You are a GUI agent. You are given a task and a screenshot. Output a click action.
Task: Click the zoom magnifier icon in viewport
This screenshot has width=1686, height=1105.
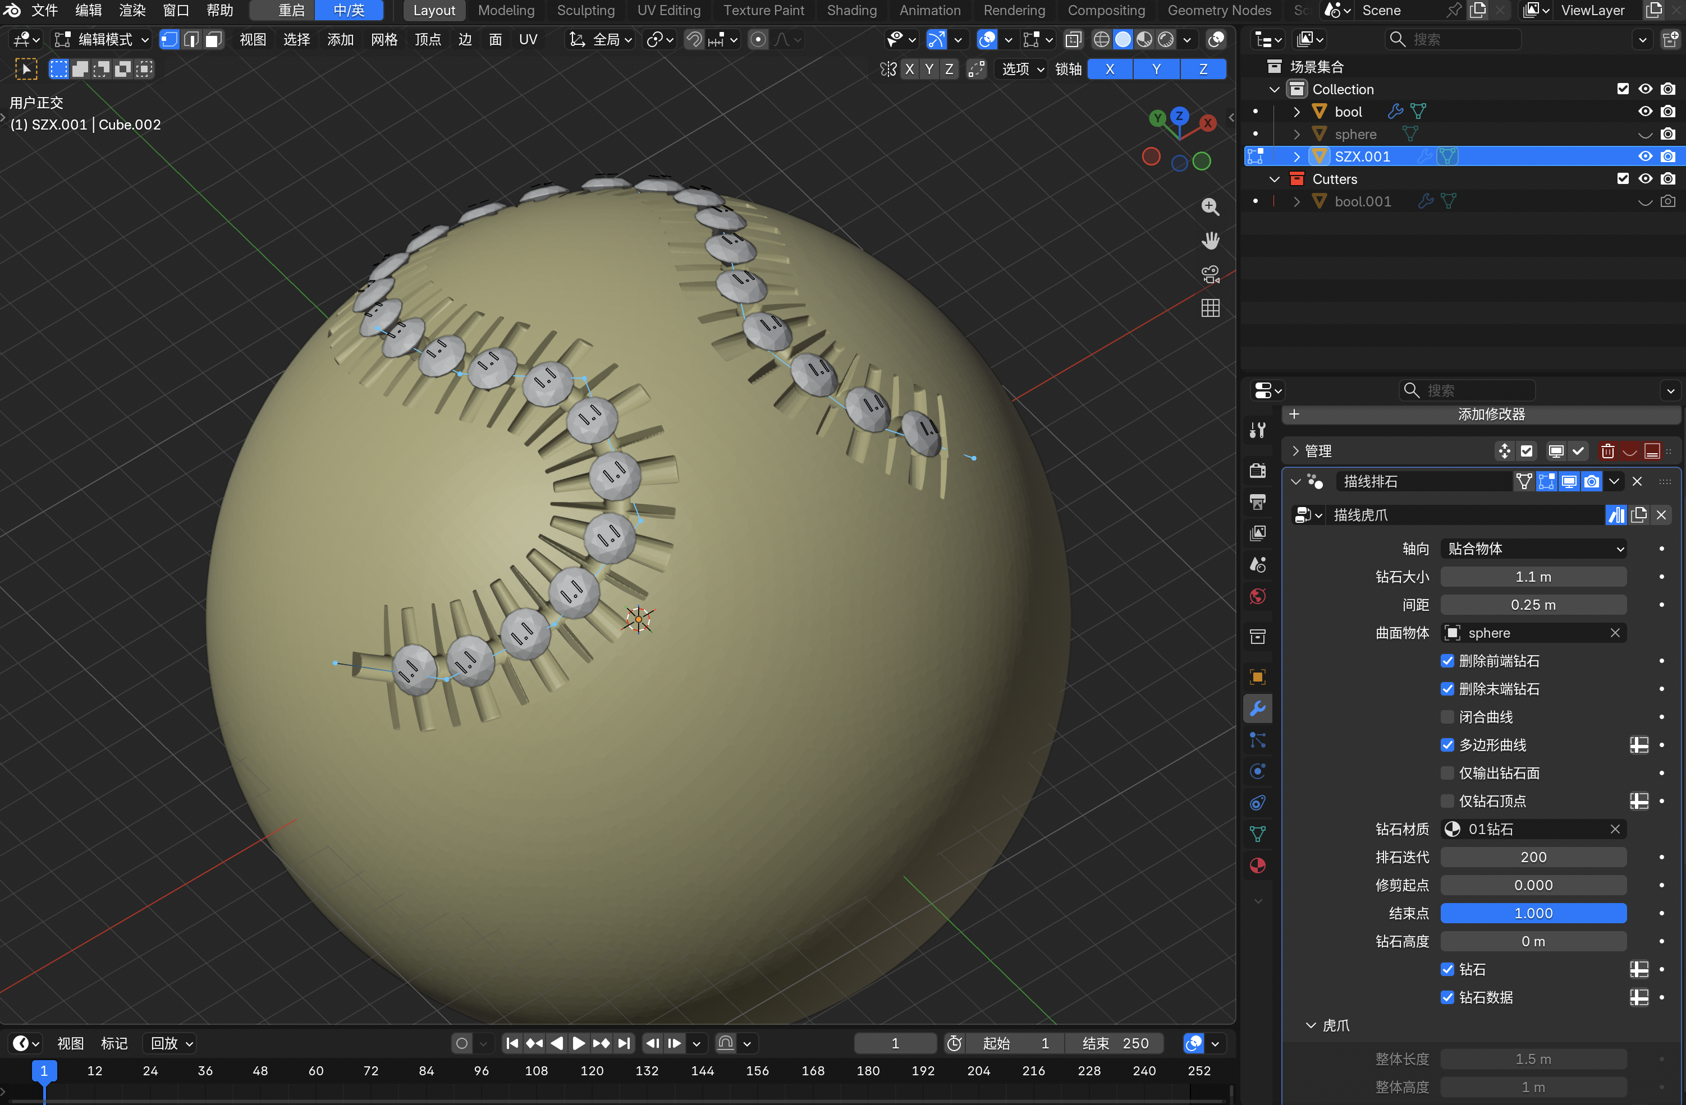point(1210,207)
